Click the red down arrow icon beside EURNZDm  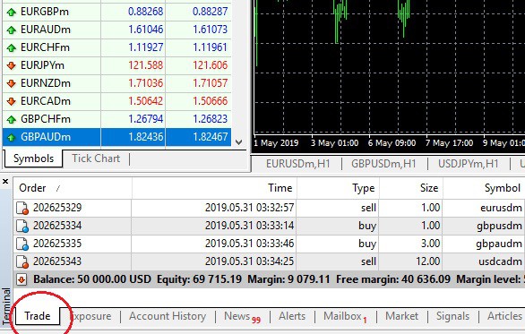[x=12, y=83]
